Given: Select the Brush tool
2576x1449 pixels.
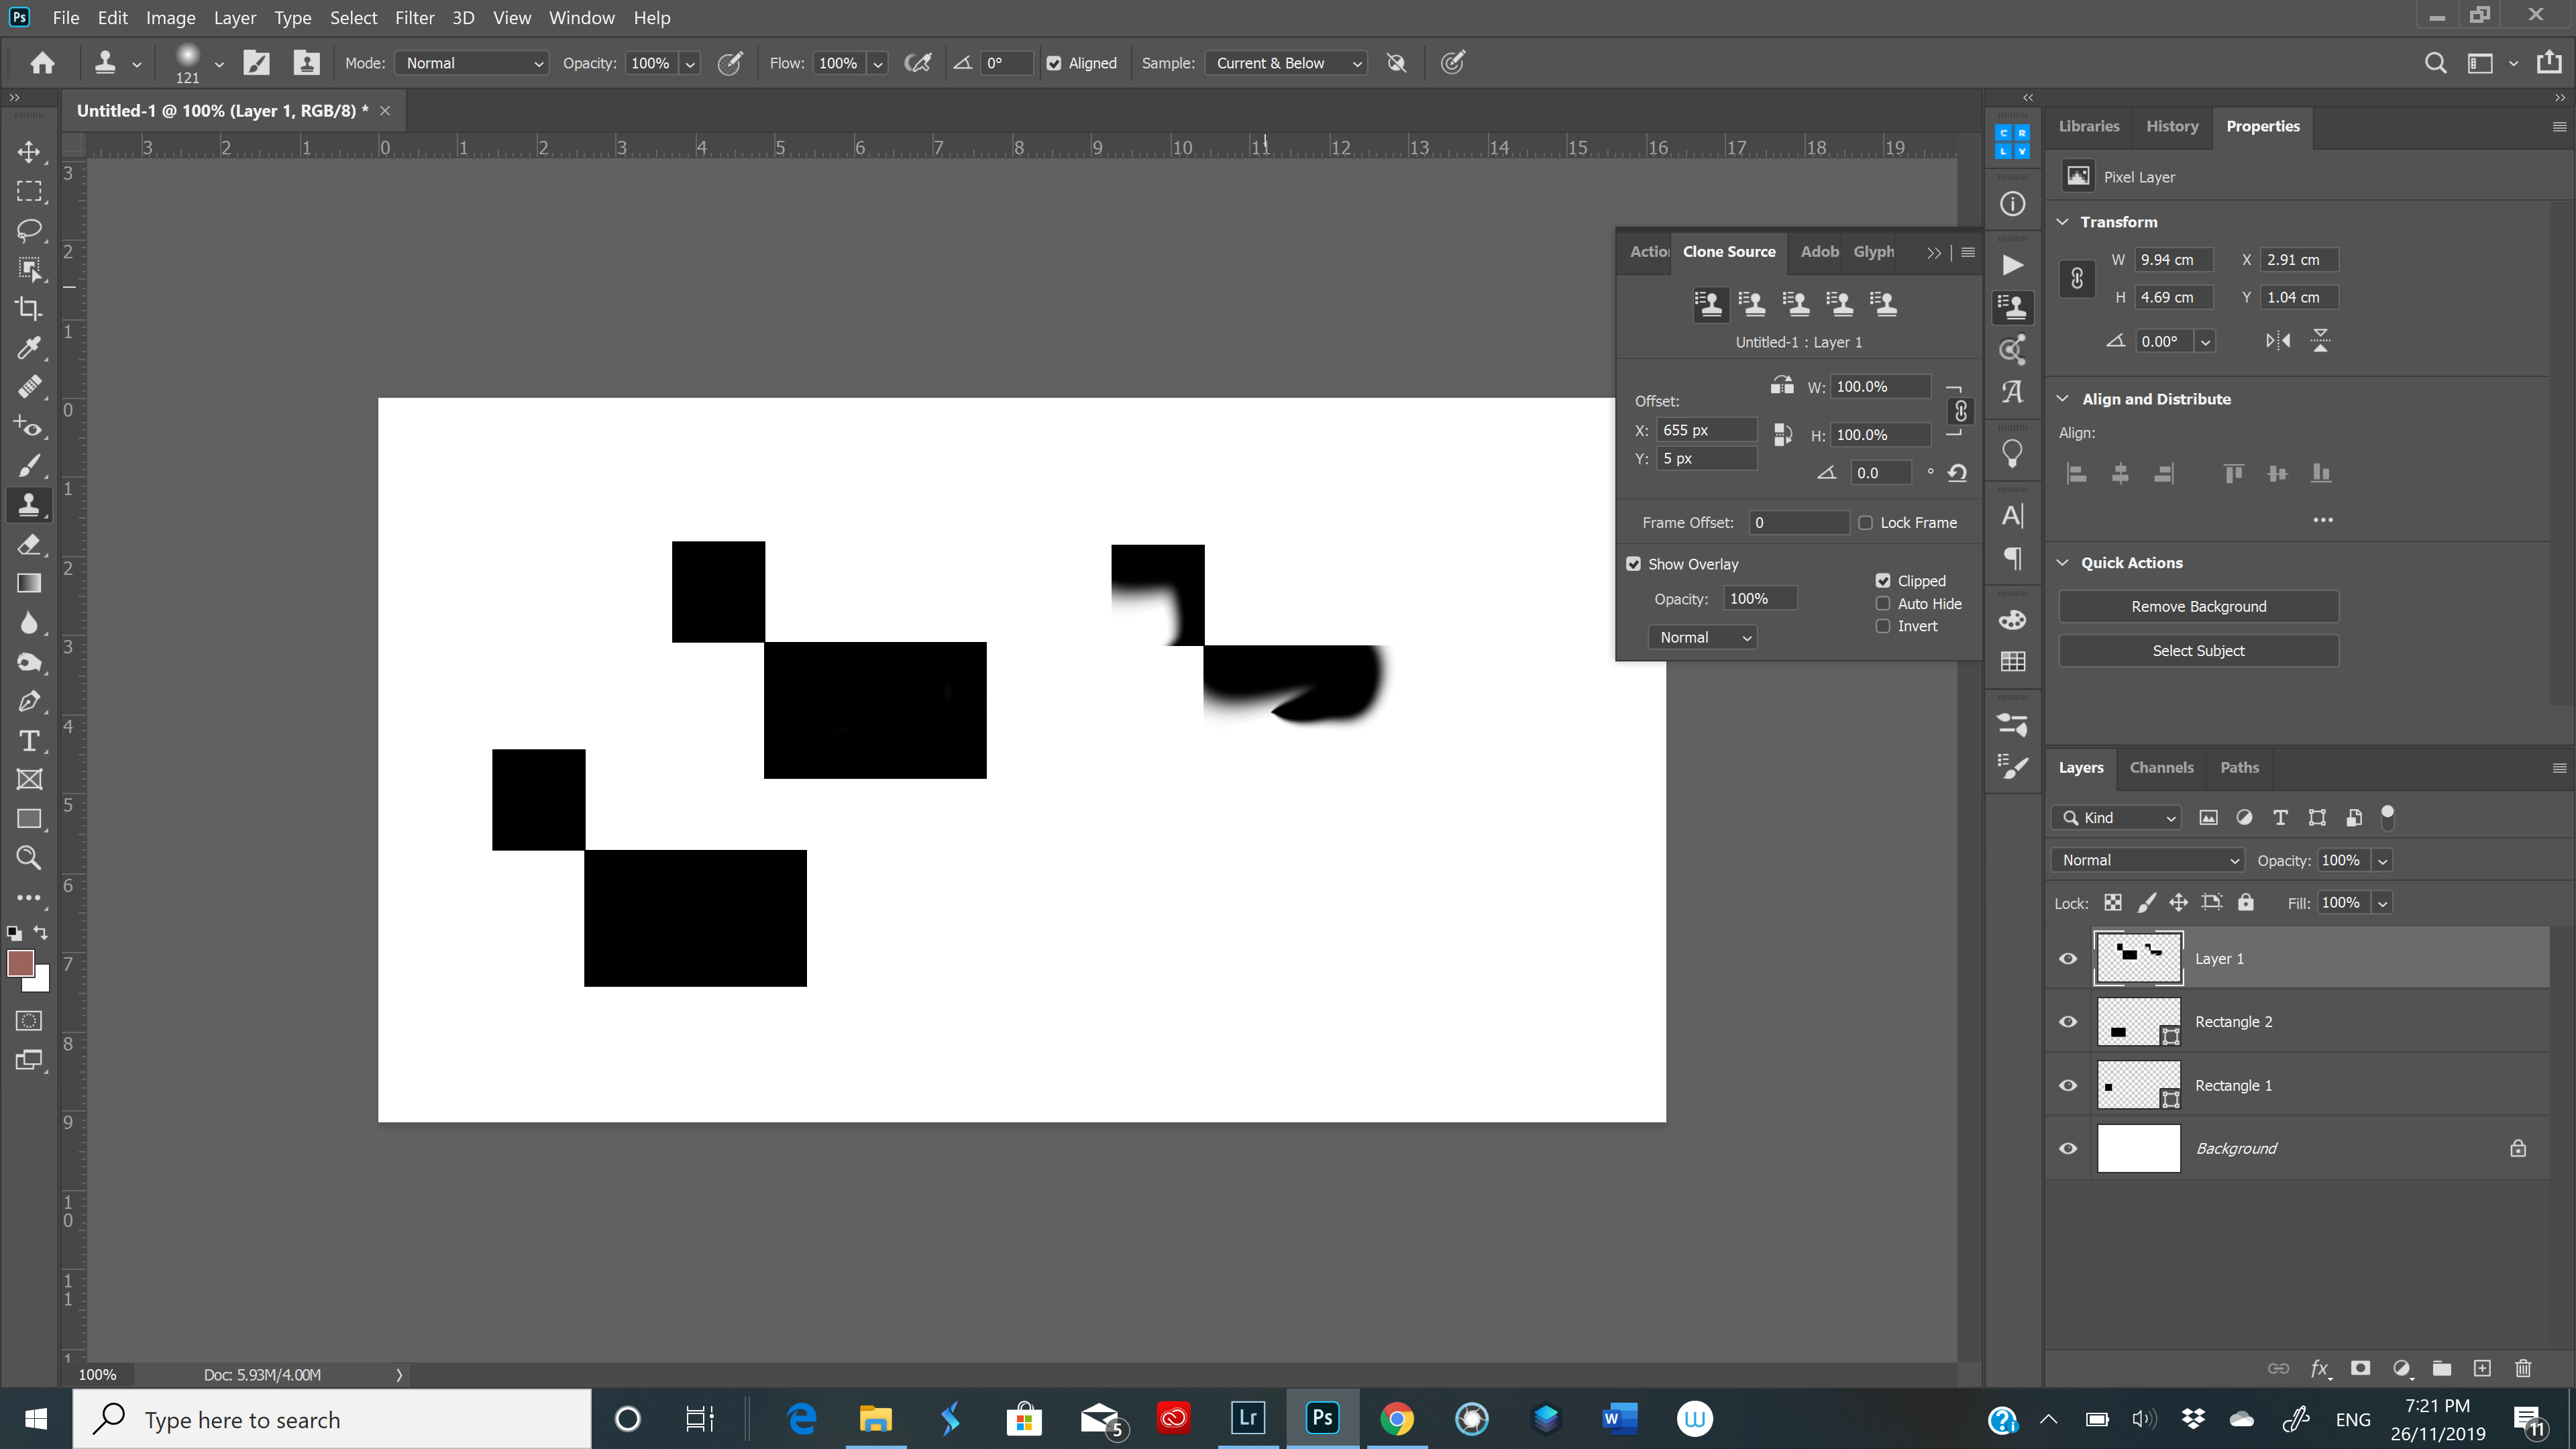Looking at the screenshot, I should point(29,466).
